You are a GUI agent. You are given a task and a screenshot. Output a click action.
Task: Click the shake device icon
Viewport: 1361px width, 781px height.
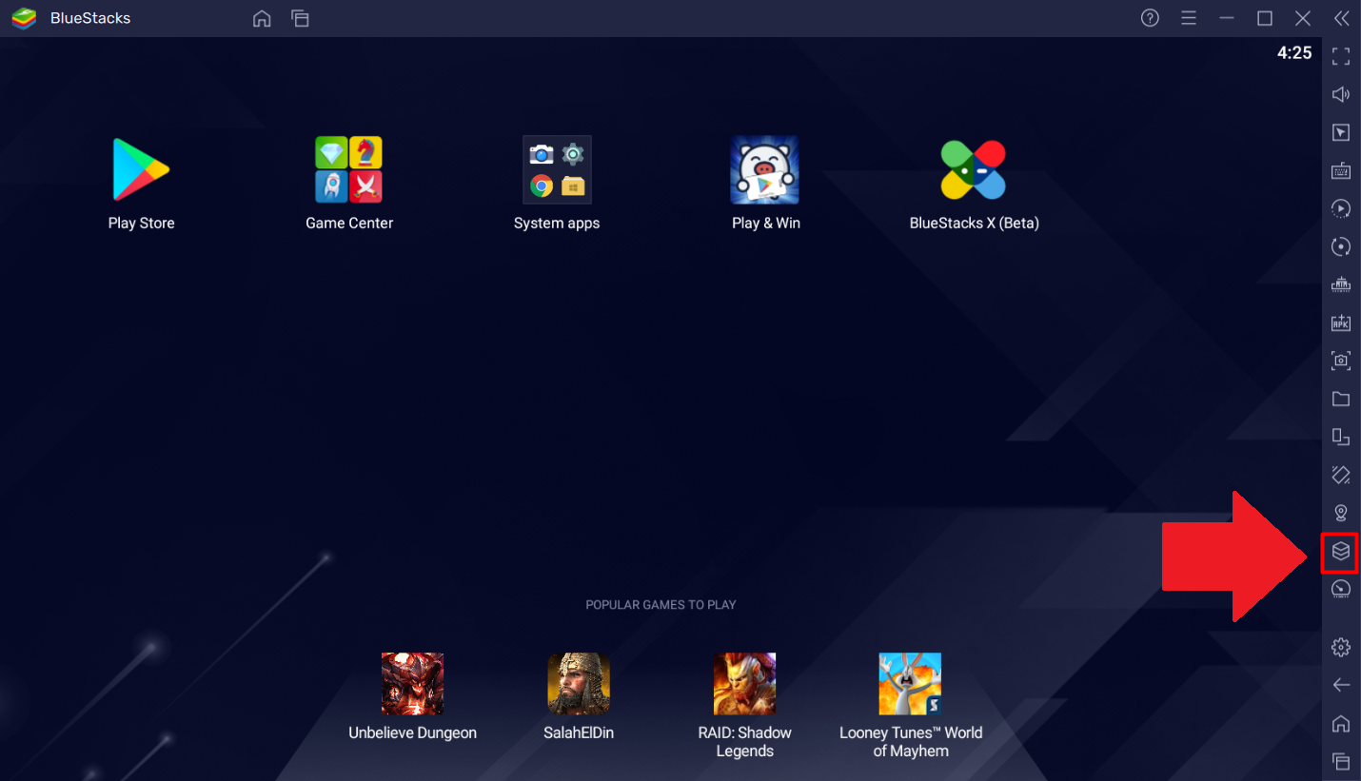click(x=1341, y=475)
